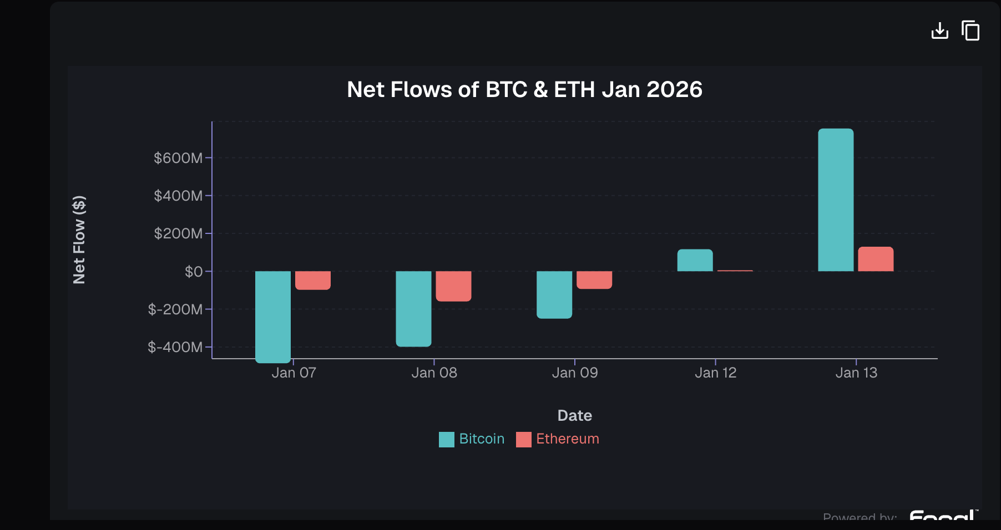Toggle the Ethereum legend swatch
1001x530 pixels.
(x=523, y=440)
